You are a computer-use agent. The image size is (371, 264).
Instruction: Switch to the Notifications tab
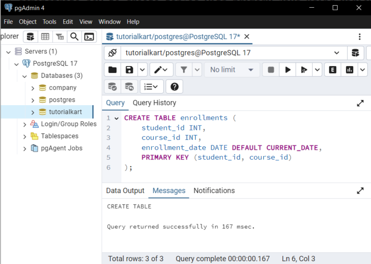(x=214, y=191)
